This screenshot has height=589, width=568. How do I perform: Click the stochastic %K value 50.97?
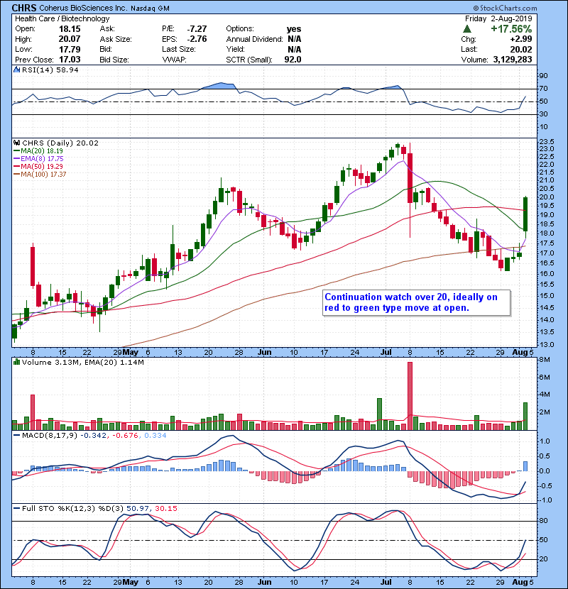[x=138, y=508]
